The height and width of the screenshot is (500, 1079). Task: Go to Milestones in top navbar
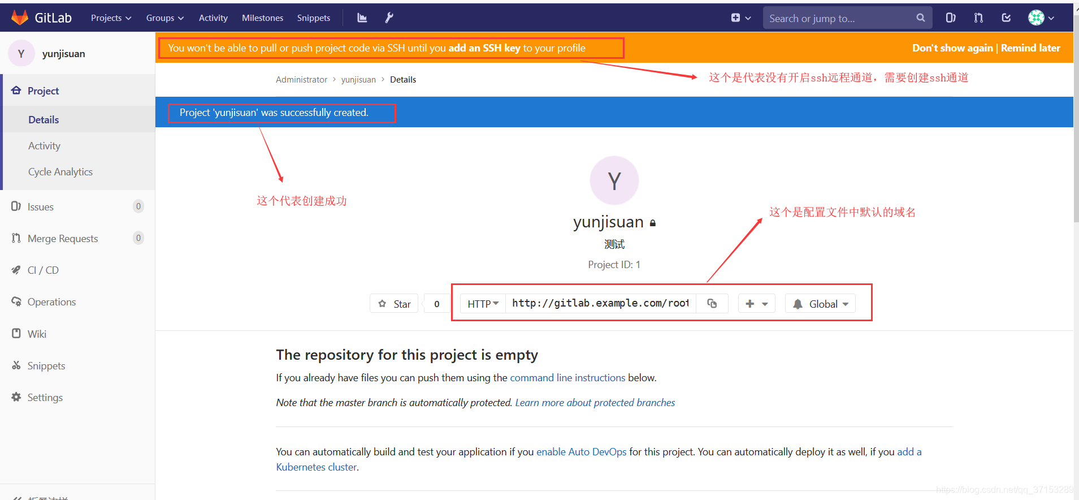click(x=263, y=18)
